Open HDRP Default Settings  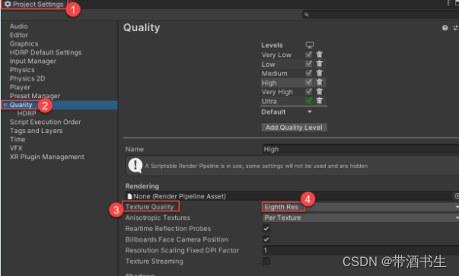[x=46, y=52]
